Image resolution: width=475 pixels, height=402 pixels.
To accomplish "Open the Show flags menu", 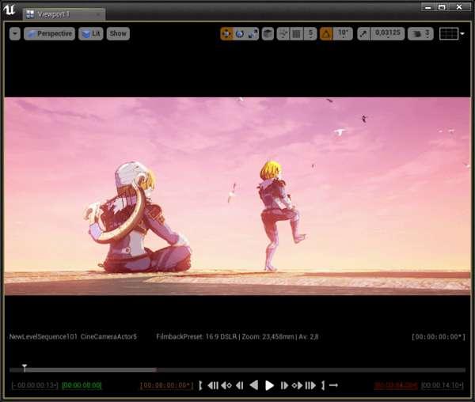I will pos(118,33).
